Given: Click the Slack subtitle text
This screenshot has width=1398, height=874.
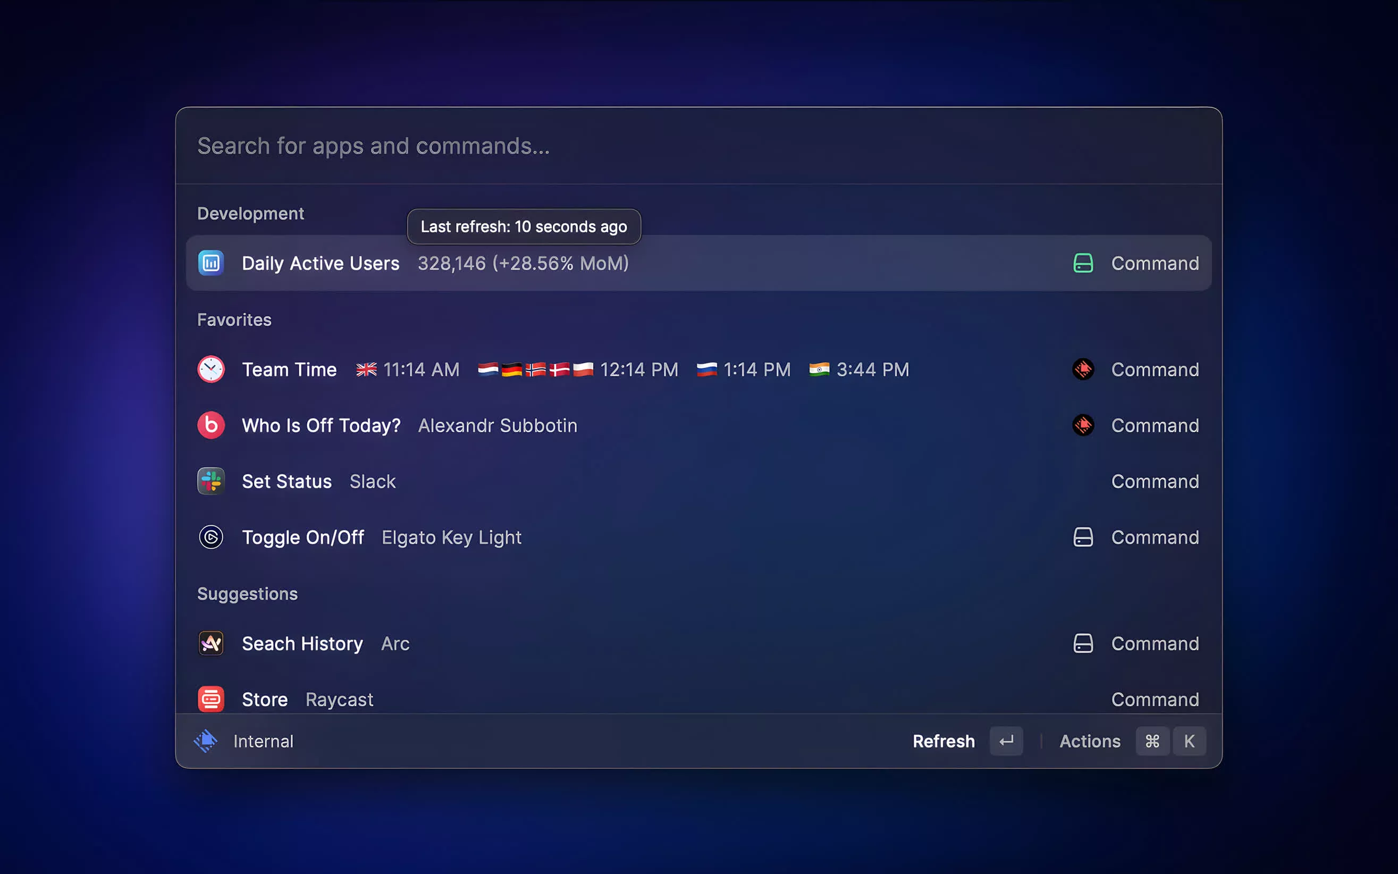Looking at the screenshot, I should 373,481.
